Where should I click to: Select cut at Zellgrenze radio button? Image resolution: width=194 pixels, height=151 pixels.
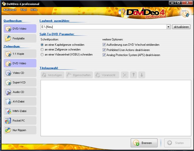(x=42, y=49)
